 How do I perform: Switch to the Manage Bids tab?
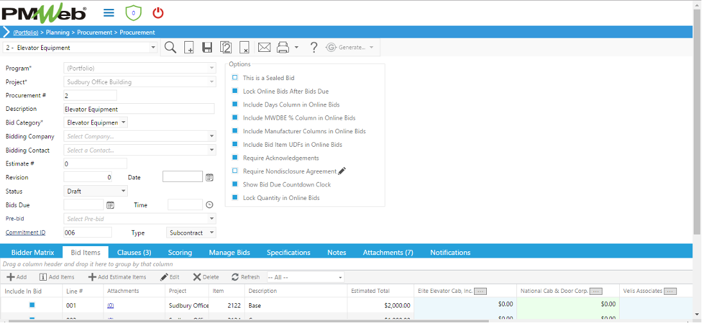point(229,253)
